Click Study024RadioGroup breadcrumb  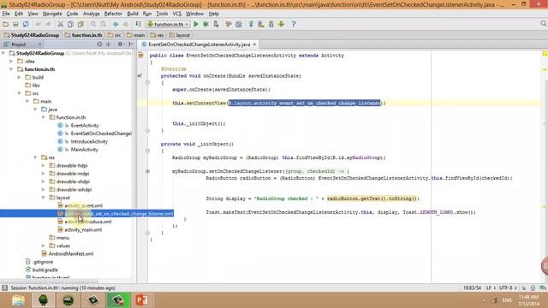tap(32, 35)
